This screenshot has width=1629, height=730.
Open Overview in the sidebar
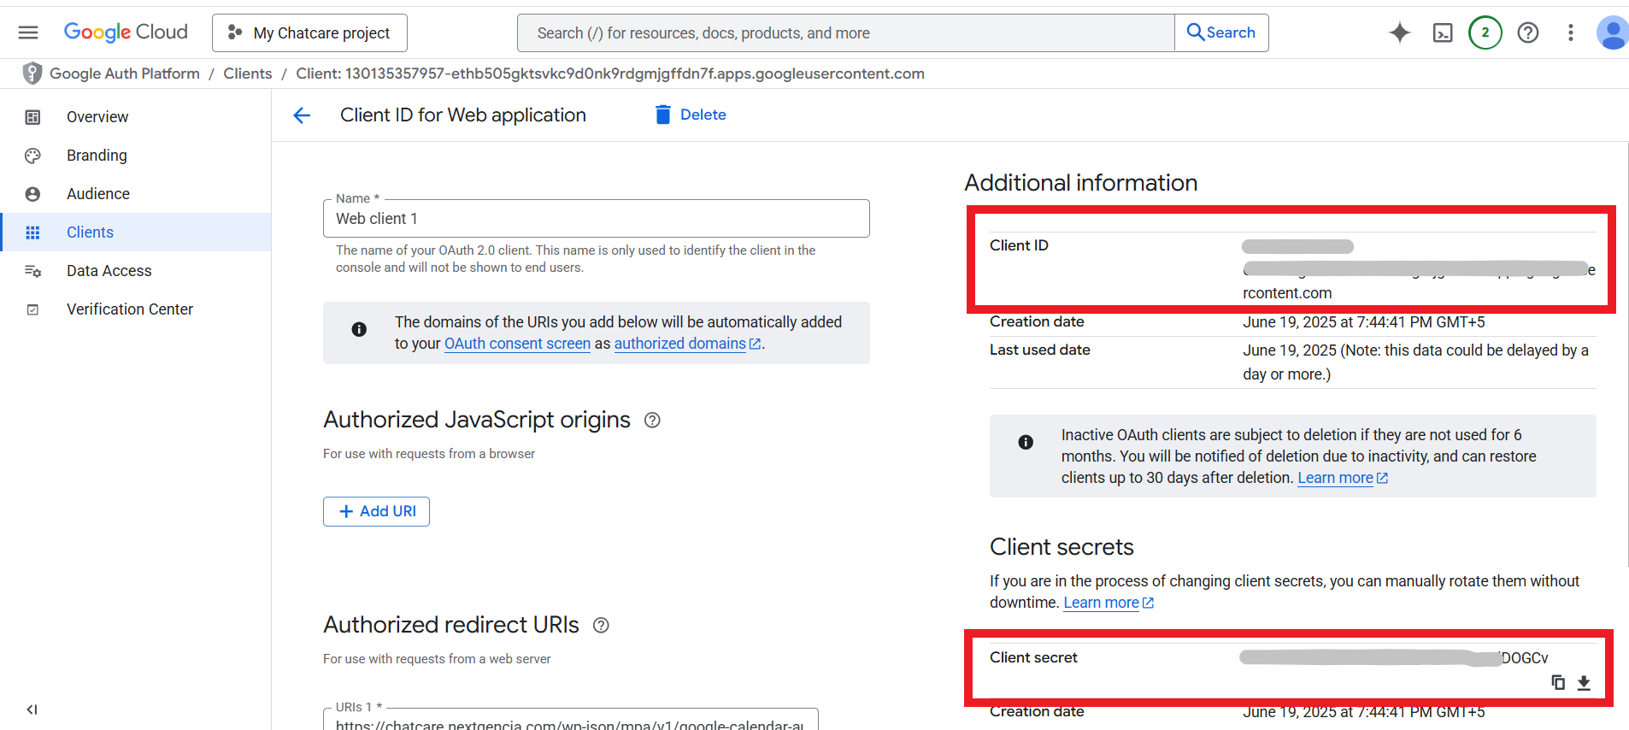click(136, 117)
